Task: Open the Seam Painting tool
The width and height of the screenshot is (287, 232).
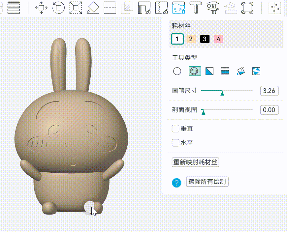Action: [161, 8]
